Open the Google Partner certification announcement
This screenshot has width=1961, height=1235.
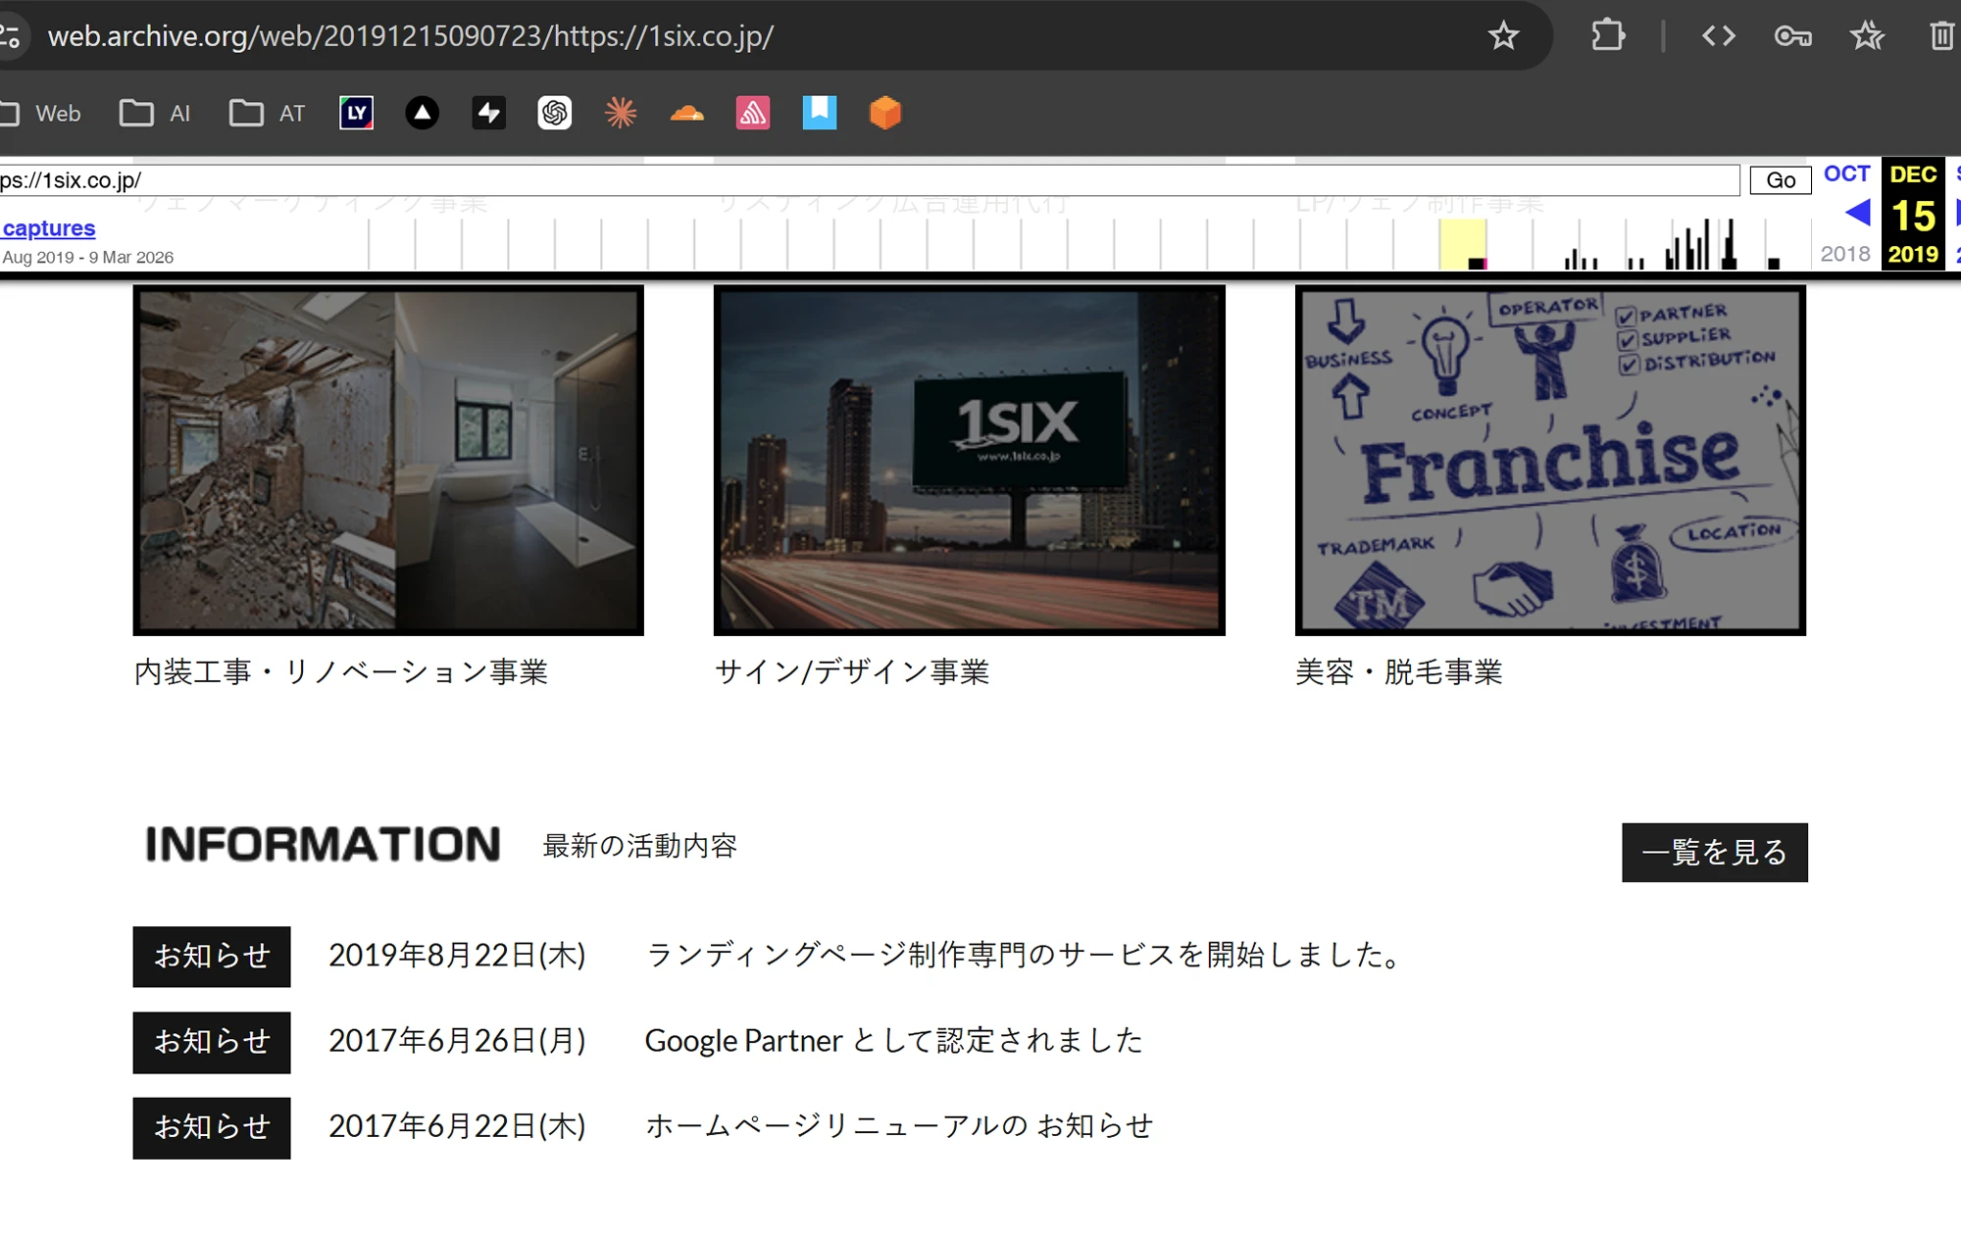[x=894, y=1041]
